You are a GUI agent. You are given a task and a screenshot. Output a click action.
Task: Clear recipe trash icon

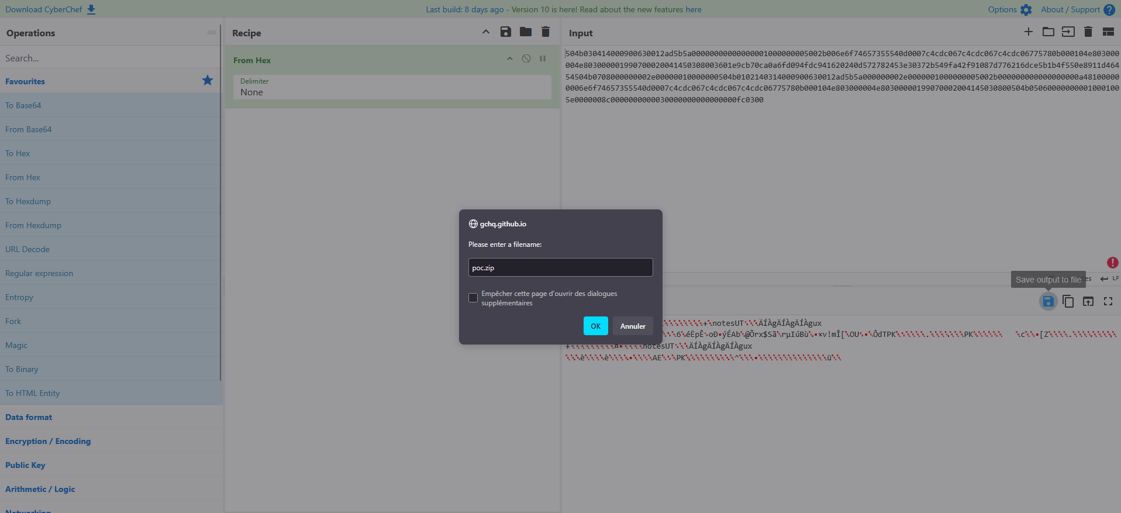(545, 32)
